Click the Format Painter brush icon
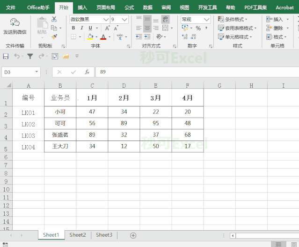 pyautogui.click(x=54, y=36)
